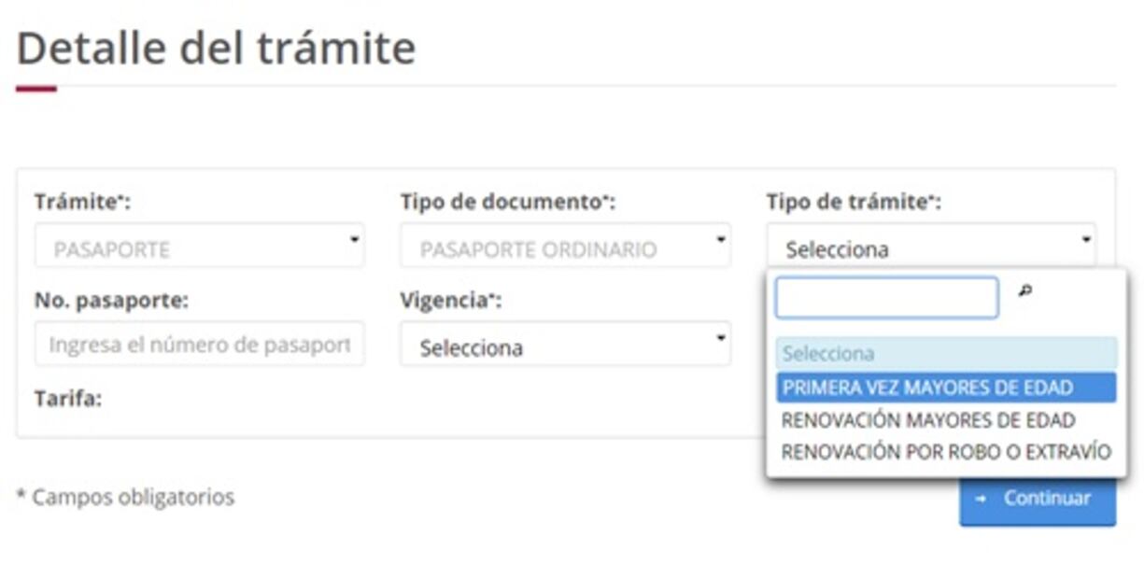This screenshot has width=1144, height=579.
Task: Select the greyed Selecciona placeholder option
Action: (x=946, y=354)
